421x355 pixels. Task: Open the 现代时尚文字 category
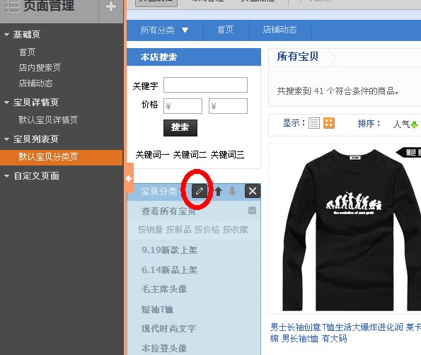pos(168,328)
